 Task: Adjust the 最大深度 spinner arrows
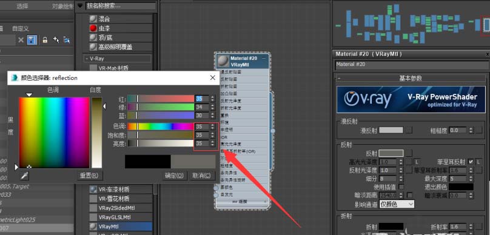click(x=471, y=179)
